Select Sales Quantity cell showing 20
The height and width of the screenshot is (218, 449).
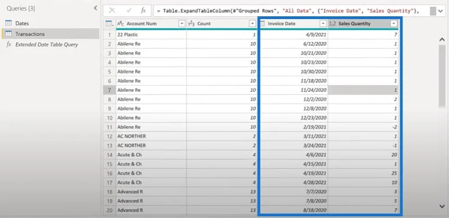click(x=363, y=155)
